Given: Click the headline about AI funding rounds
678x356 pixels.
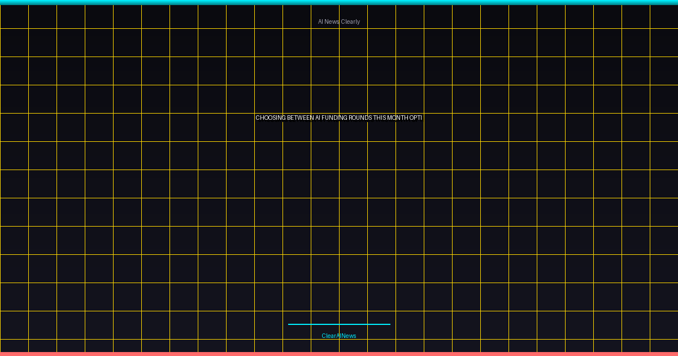Looking at the screenshot, I should (x=338, y=118).
